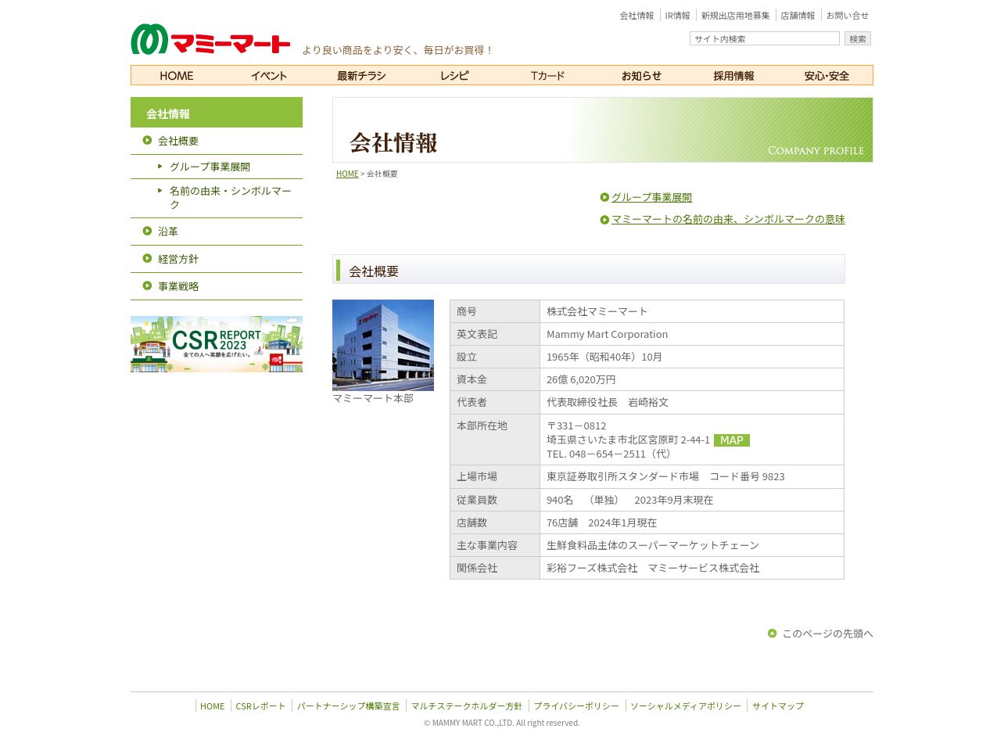The height and width of the screenshot is (736, 1004).
Task: Click the 東京証券取引所スタンダード市場 cell
Action: (692, 476)
